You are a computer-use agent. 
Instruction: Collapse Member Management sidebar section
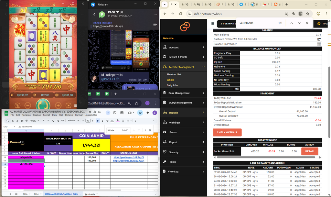coord(184,67)
